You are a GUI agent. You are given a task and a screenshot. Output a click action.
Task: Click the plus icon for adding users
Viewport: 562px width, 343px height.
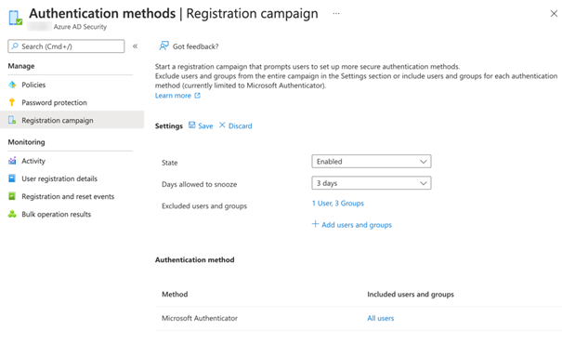pyautogui.click(x=315, y=224)
